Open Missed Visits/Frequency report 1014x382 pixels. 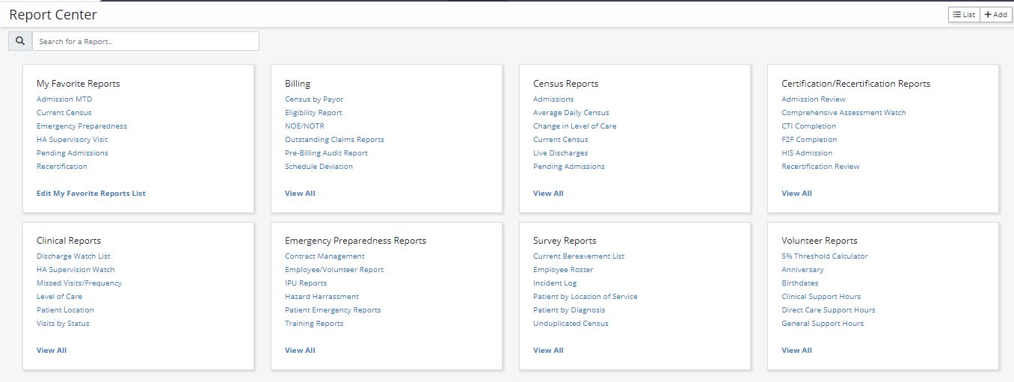tap(79, 283)
